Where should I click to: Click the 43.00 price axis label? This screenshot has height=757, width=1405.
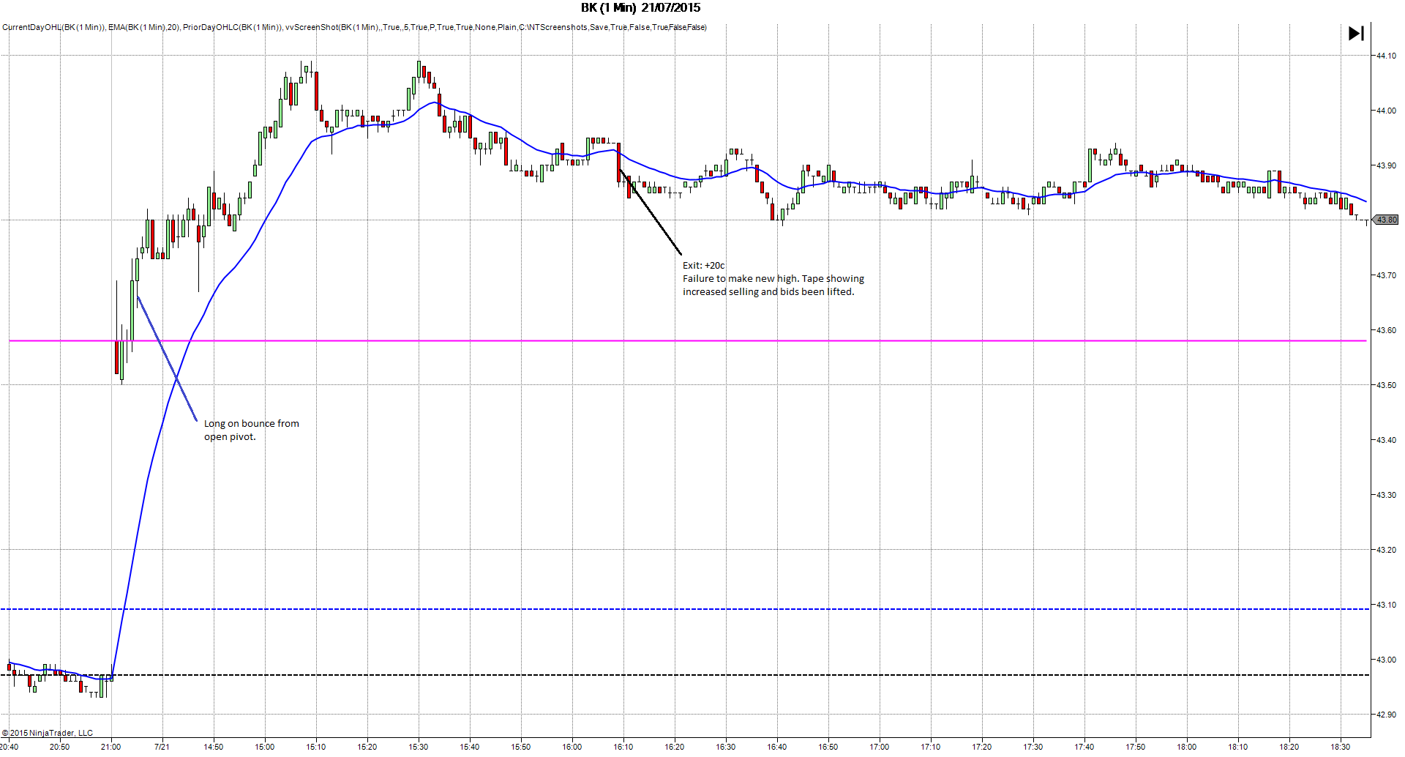tap(1385, 660)
